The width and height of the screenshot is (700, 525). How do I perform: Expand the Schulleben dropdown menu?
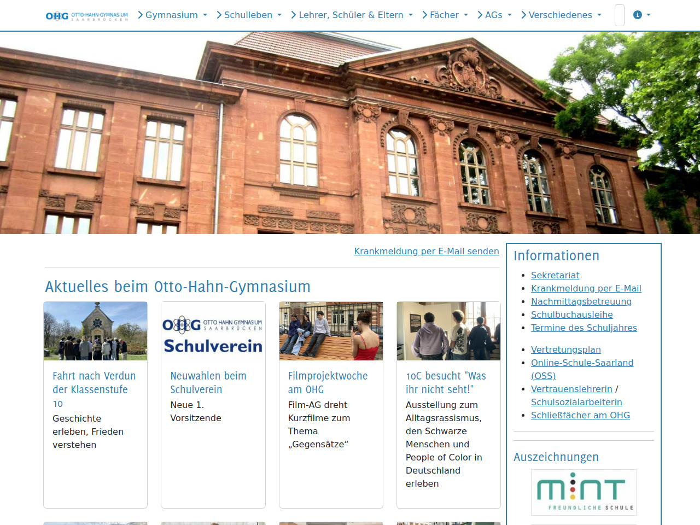click(249, 15)
